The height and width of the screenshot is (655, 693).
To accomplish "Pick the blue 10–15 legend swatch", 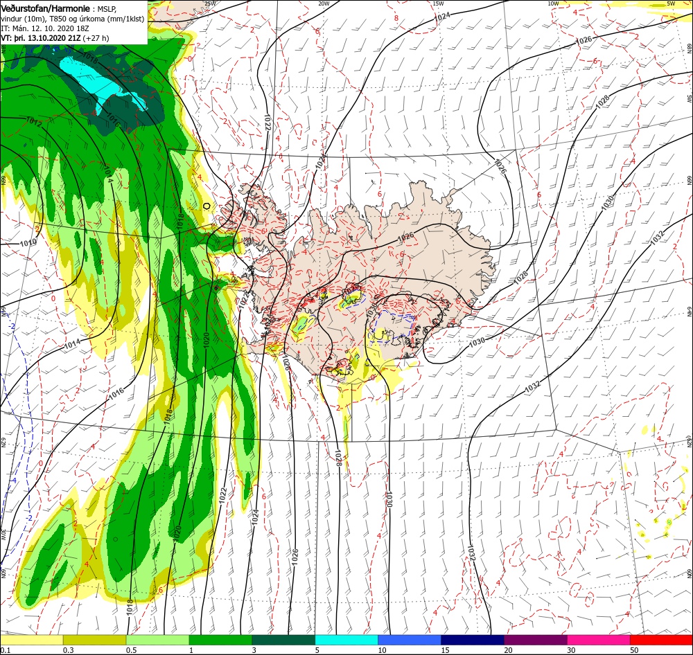I will [410, 640].
